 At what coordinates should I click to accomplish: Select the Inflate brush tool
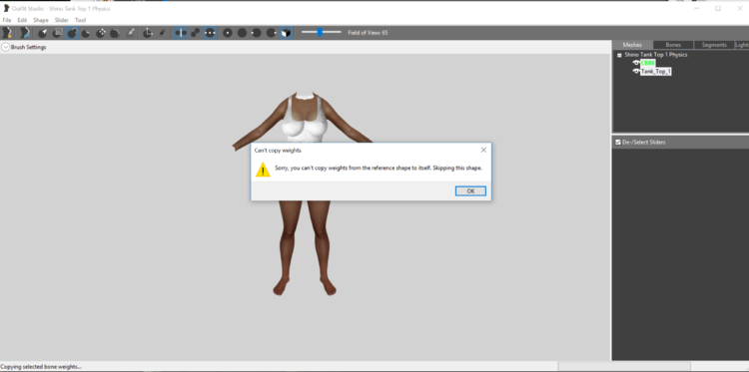click(72, 33)
